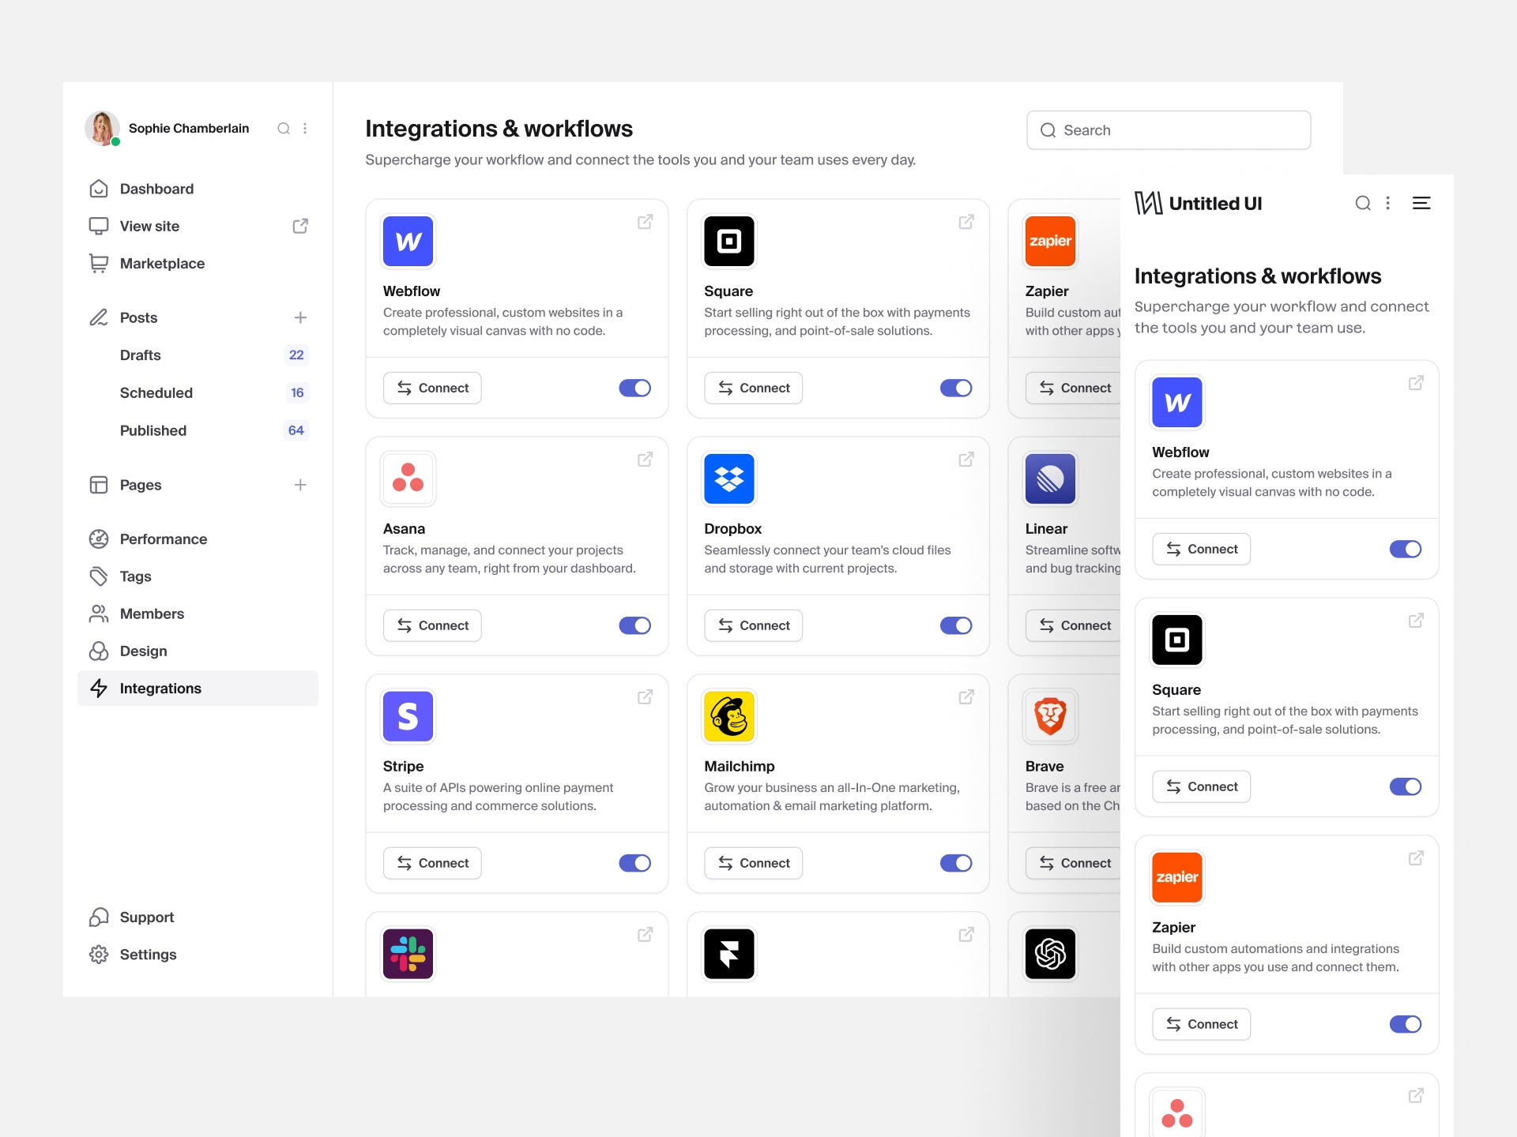Expand Posts with the plus icon
Screen dimensions: 1517x1137
coord(301,317)
